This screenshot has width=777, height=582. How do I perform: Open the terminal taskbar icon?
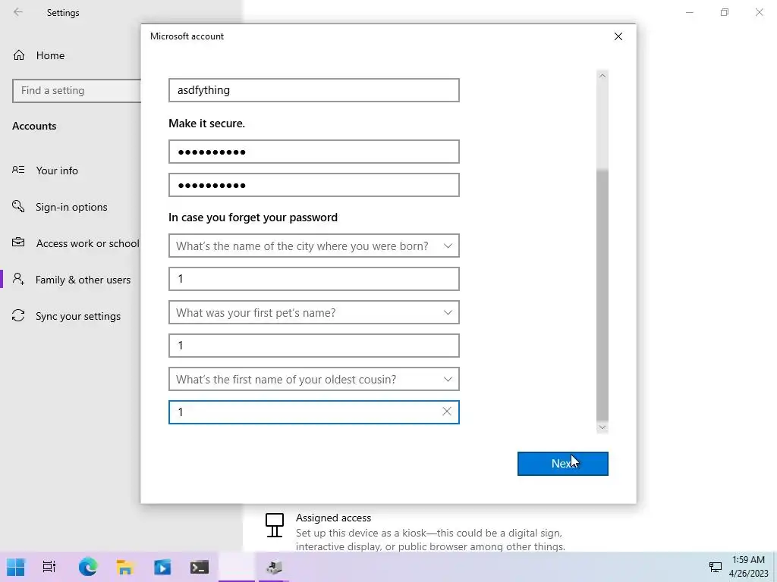click(x=200, y=567)
